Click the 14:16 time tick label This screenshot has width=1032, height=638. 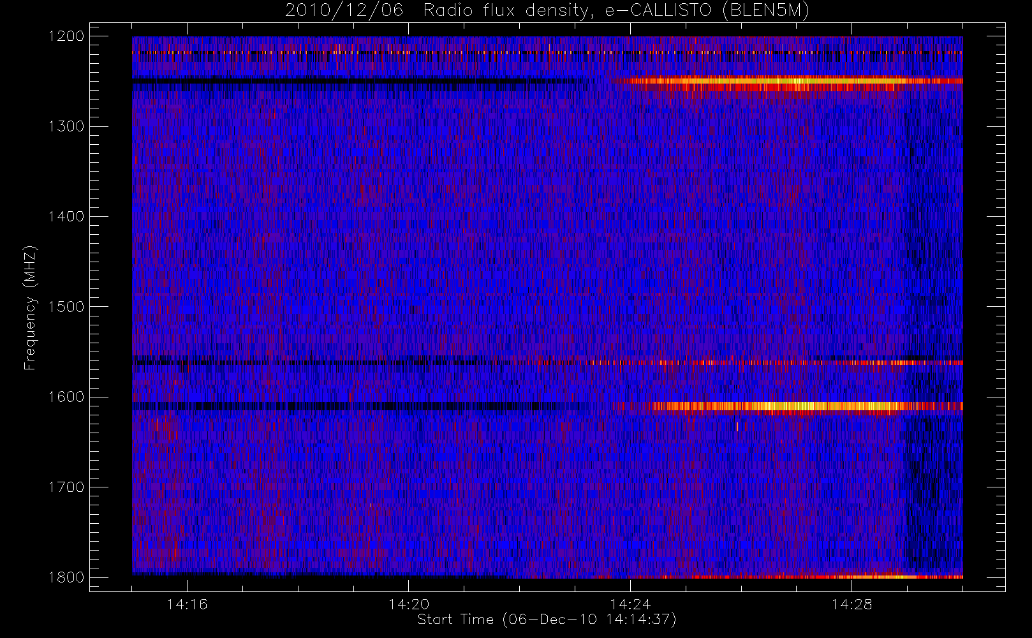tap(187, 604)
